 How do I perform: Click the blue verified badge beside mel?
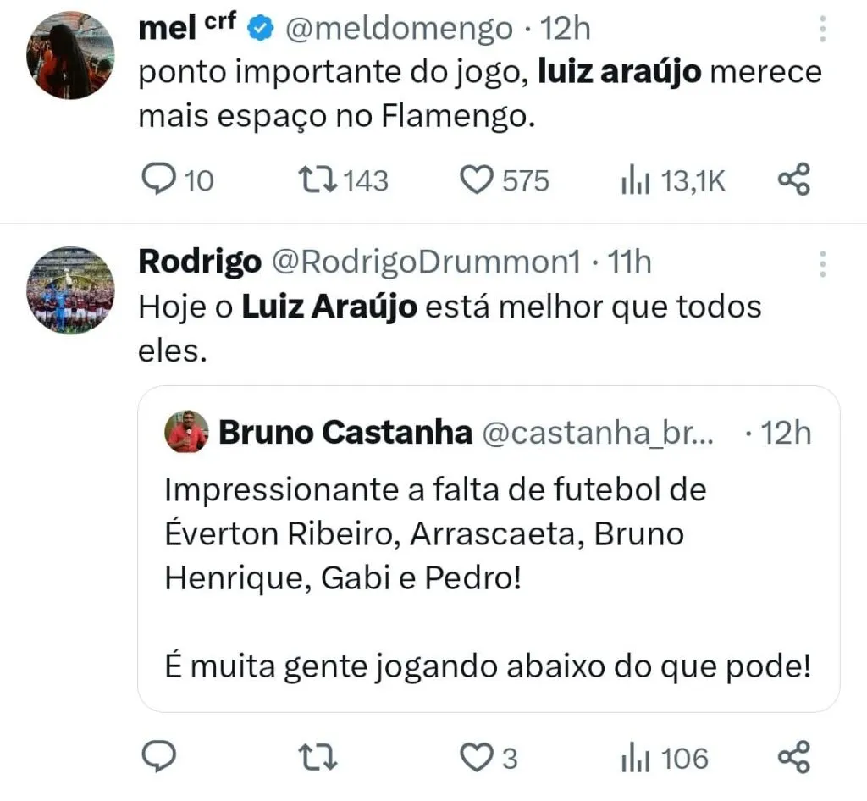(x=261, y=30)
